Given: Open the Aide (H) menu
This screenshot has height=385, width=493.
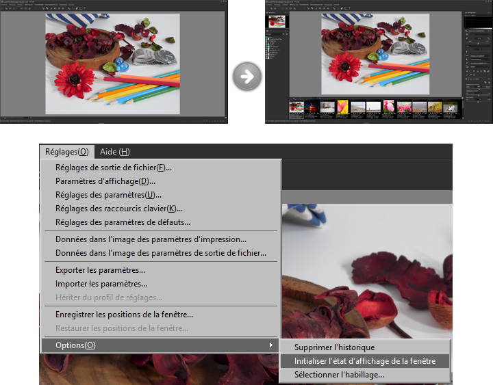Looking at the screenshot, I should (114, 152).
